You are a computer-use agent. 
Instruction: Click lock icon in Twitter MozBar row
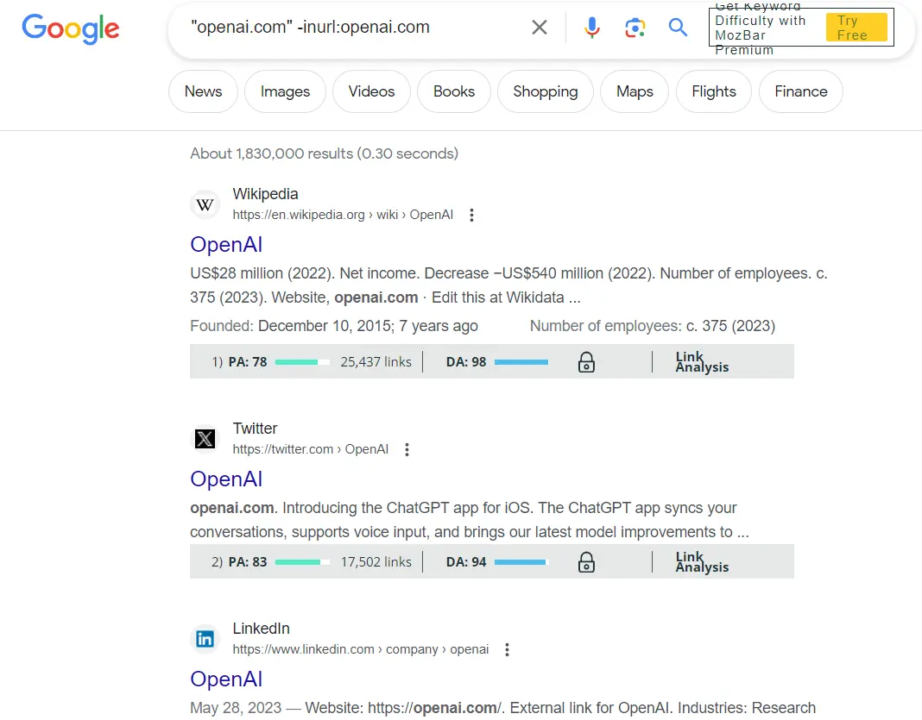pyautogui.click(x=586, y=562)
